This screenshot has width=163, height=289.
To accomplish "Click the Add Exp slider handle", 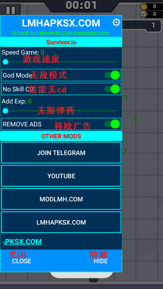I will tap(5, 111).
